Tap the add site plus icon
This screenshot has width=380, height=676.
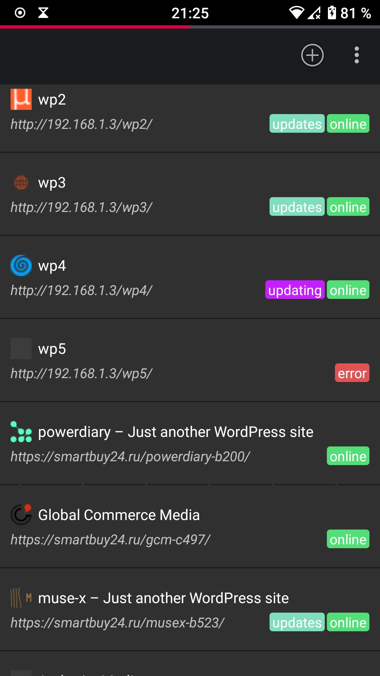(312, 55)
